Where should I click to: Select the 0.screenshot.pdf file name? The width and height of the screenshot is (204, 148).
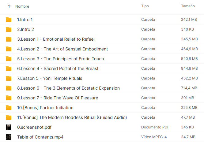tap(35, 127)
